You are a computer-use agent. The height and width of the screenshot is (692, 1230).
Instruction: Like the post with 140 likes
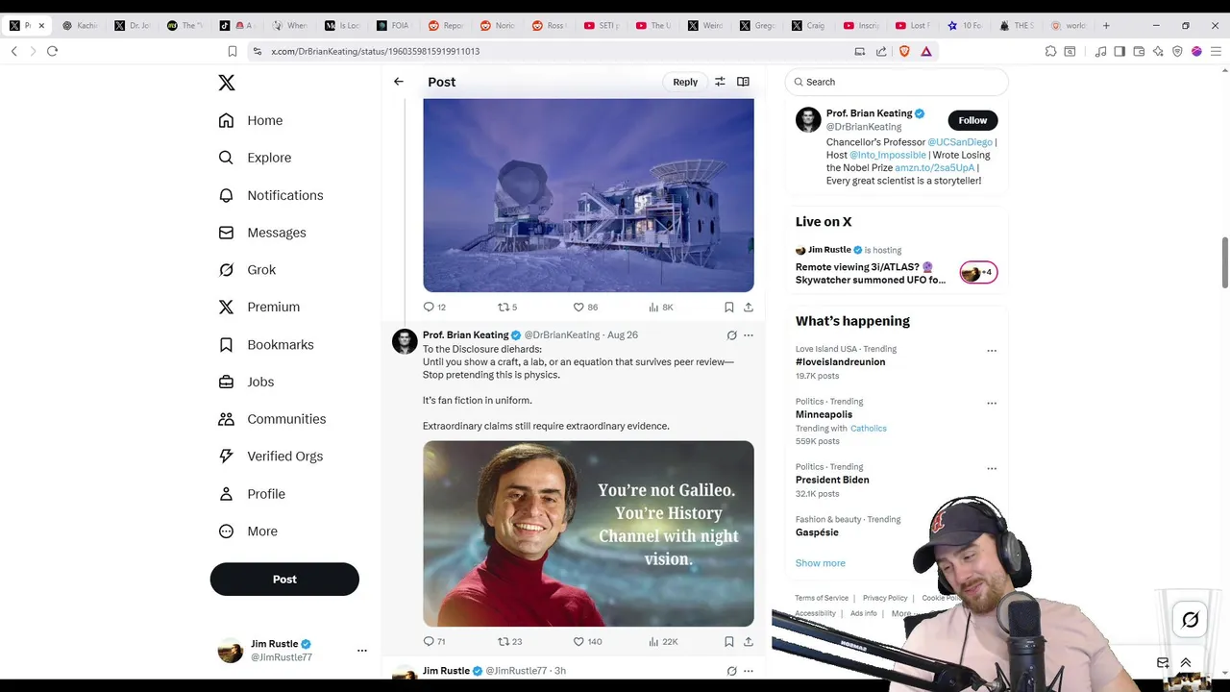(x=587, y=641)
